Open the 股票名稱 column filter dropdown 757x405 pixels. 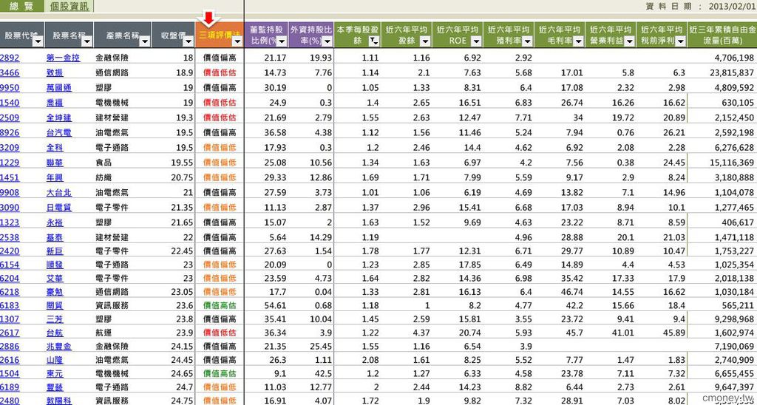click(86, 42)
